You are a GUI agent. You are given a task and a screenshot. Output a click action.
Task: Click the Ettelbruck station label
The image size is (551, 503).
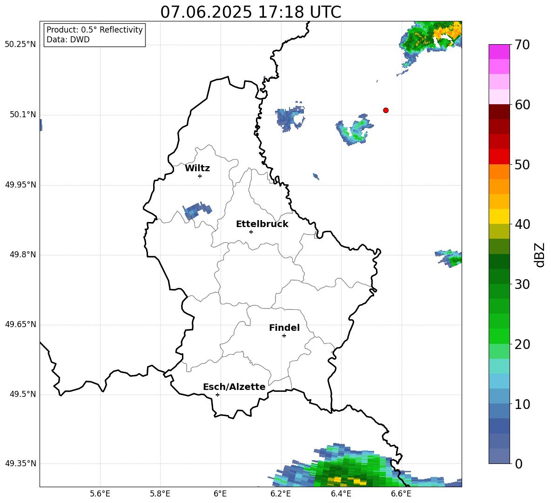(262, 224)
